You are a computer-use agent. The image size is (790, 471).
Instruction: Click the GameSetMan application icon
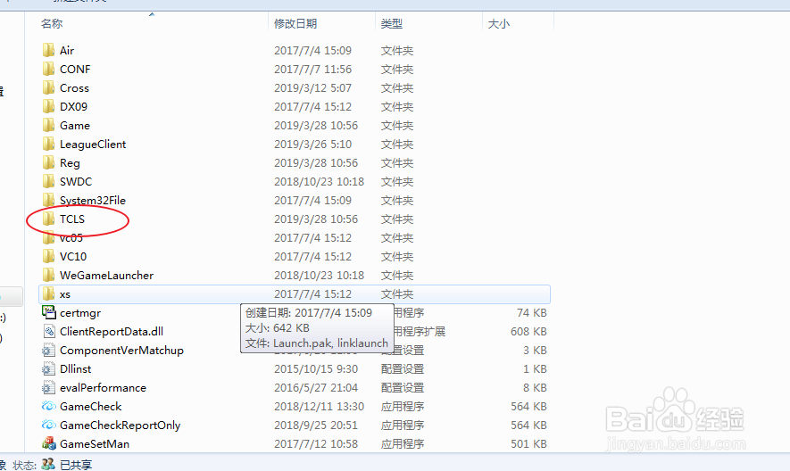(x=48, y=443)
